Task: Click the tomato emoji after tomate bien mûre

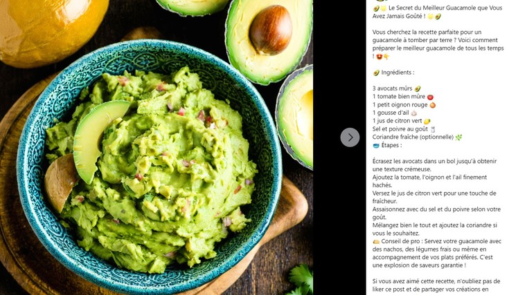Action: [x=430, y=97]
